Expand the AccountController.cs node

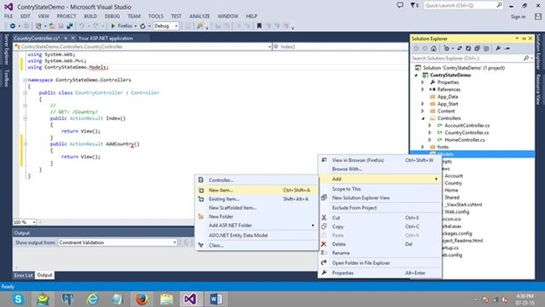click(430, 126)
